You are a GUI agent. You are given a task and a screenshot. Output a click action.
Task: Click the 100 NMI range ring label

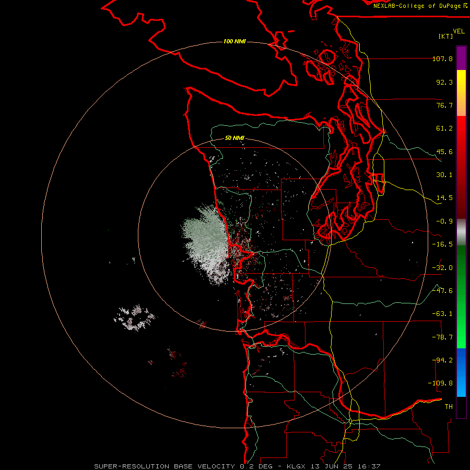[x=234, y=41]
